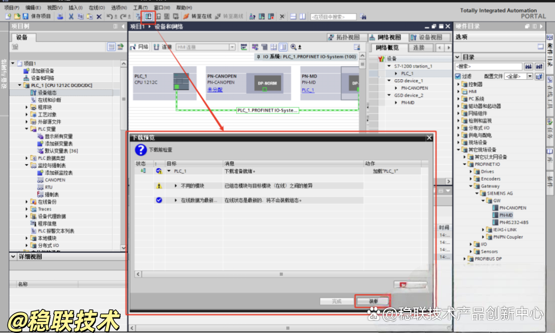Open the 在线(O) menu
The width and height of the screenshot is (555, 333).
[x=97, y=8]
